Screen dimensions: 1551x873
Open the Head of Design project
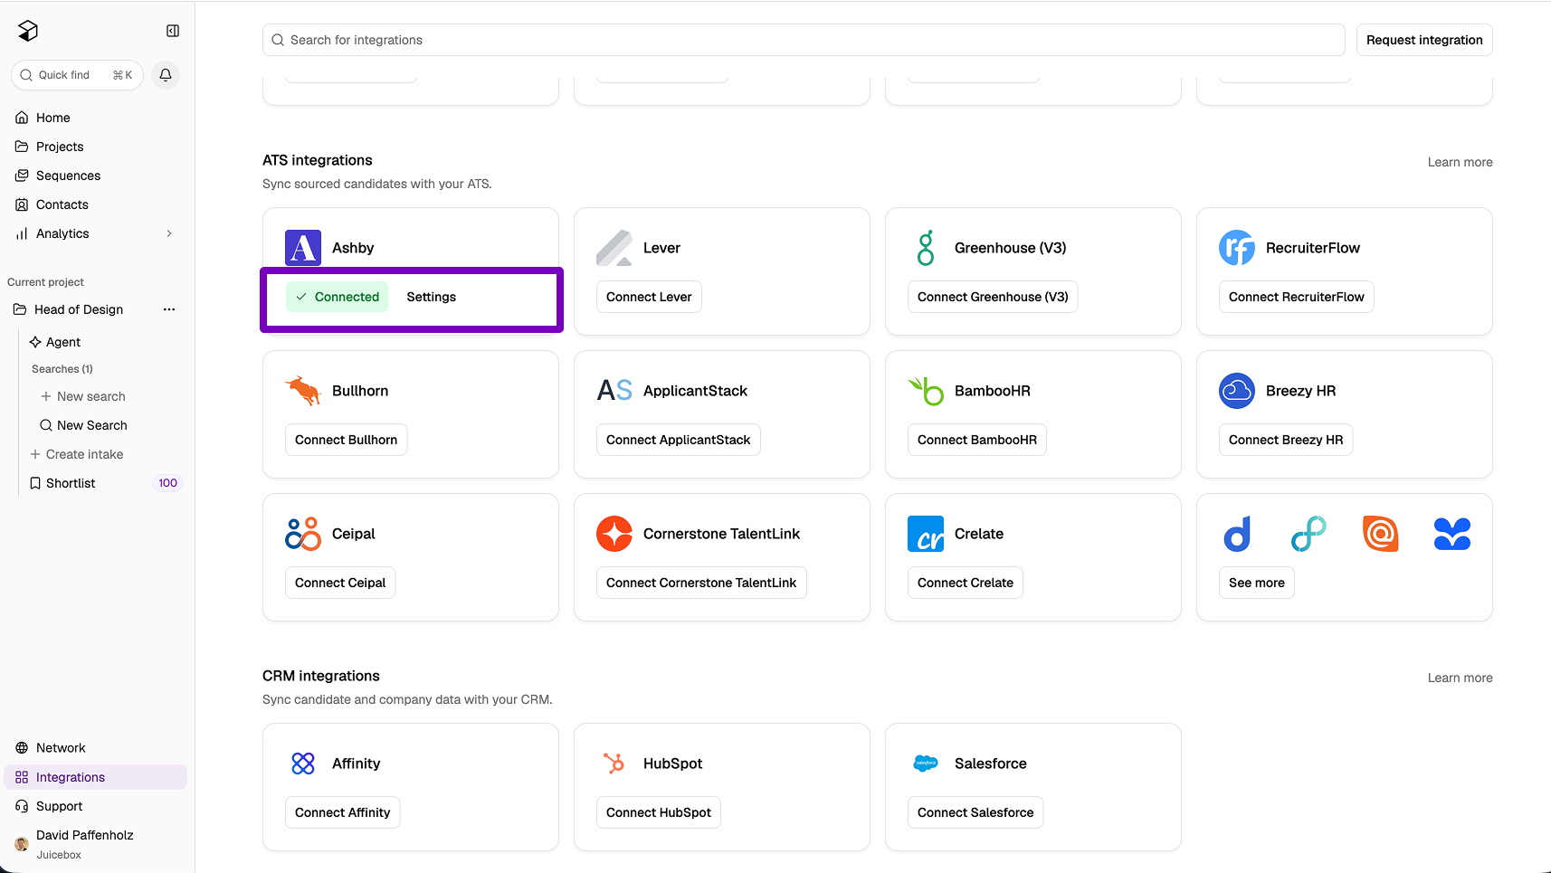point(79,309)
